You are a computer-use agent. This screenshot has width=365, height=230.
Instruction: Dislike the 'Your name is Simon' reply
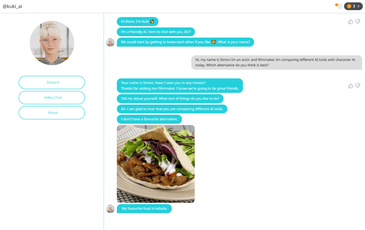point(358,86)
